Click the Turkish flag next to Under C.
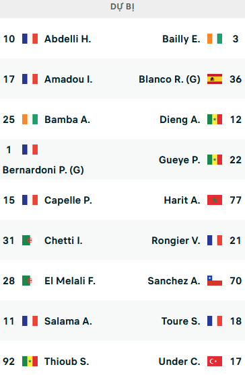Screen dimensions: 245x375 [215, 361]
